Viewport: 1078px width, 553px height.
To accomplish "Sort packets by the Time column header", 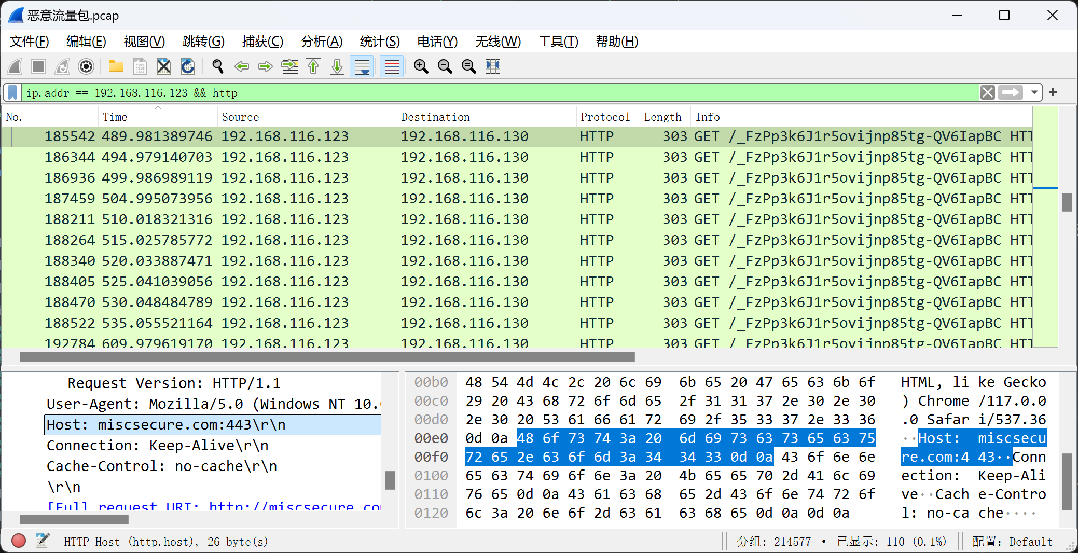I will tap(115, 117).
